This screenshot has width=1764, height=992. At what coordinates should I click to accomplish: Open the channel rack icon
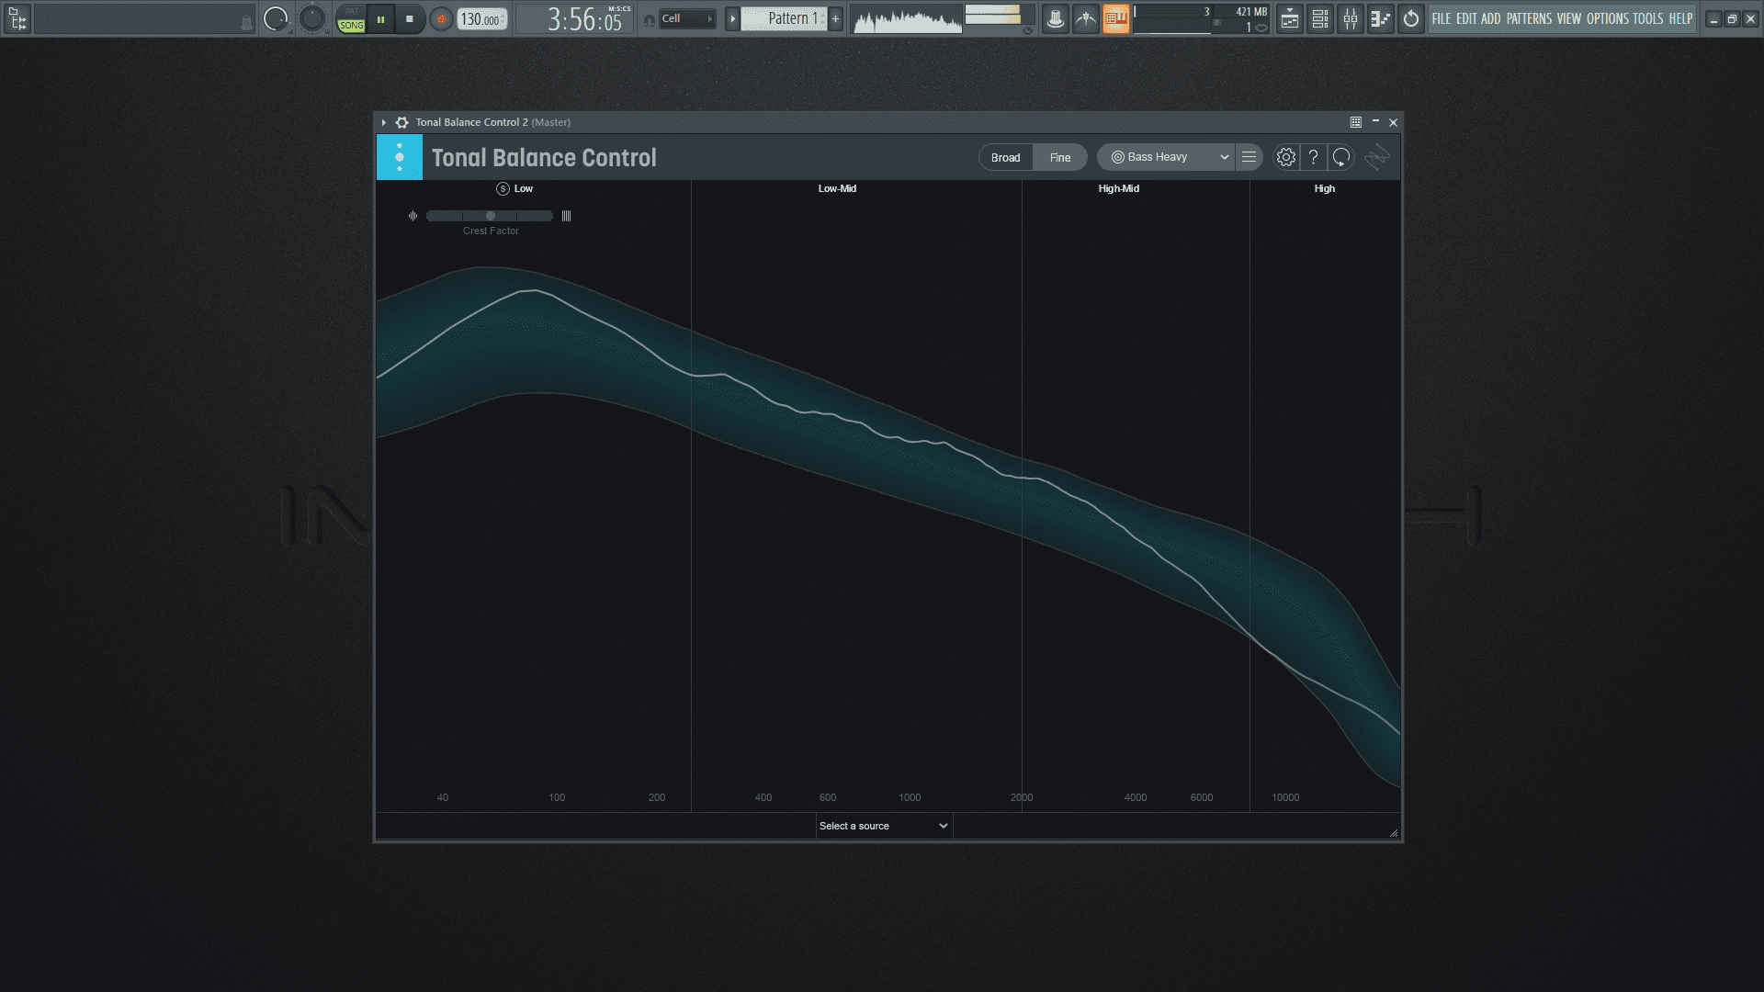(1320, 18)
